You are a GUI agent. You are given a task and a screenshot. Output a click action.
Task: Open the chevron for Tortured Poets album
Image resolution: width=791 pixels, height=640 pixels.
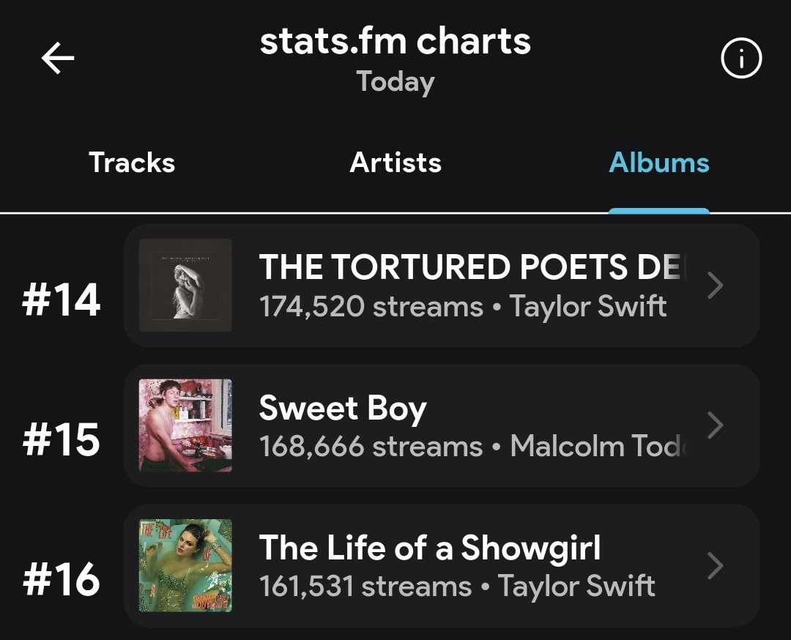[x=716, y=286]
